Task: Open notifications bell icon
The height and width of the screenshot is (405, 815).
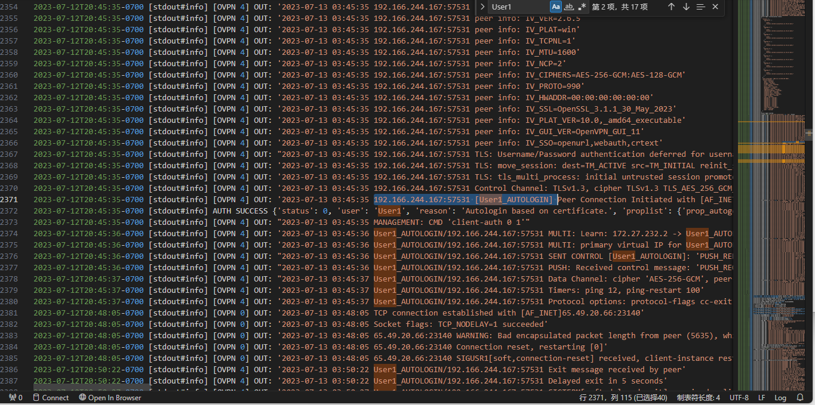Action: [x=800, y=398]
